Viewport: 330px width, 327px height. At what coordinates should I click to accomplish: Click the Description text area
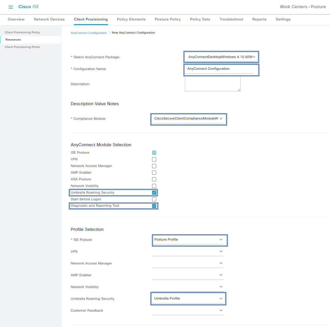[x=213, y=84]
